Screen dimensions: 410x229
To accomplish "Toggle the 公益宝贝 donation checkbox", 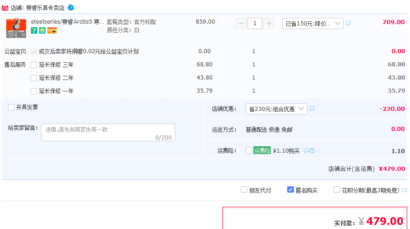I will (34, 52).
